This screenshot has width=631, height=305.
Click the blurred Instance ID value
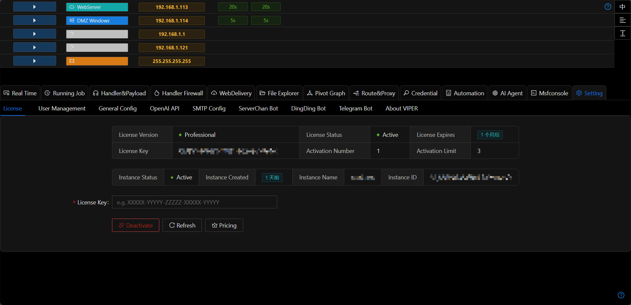pyautogui.click(x=471, y=177)
